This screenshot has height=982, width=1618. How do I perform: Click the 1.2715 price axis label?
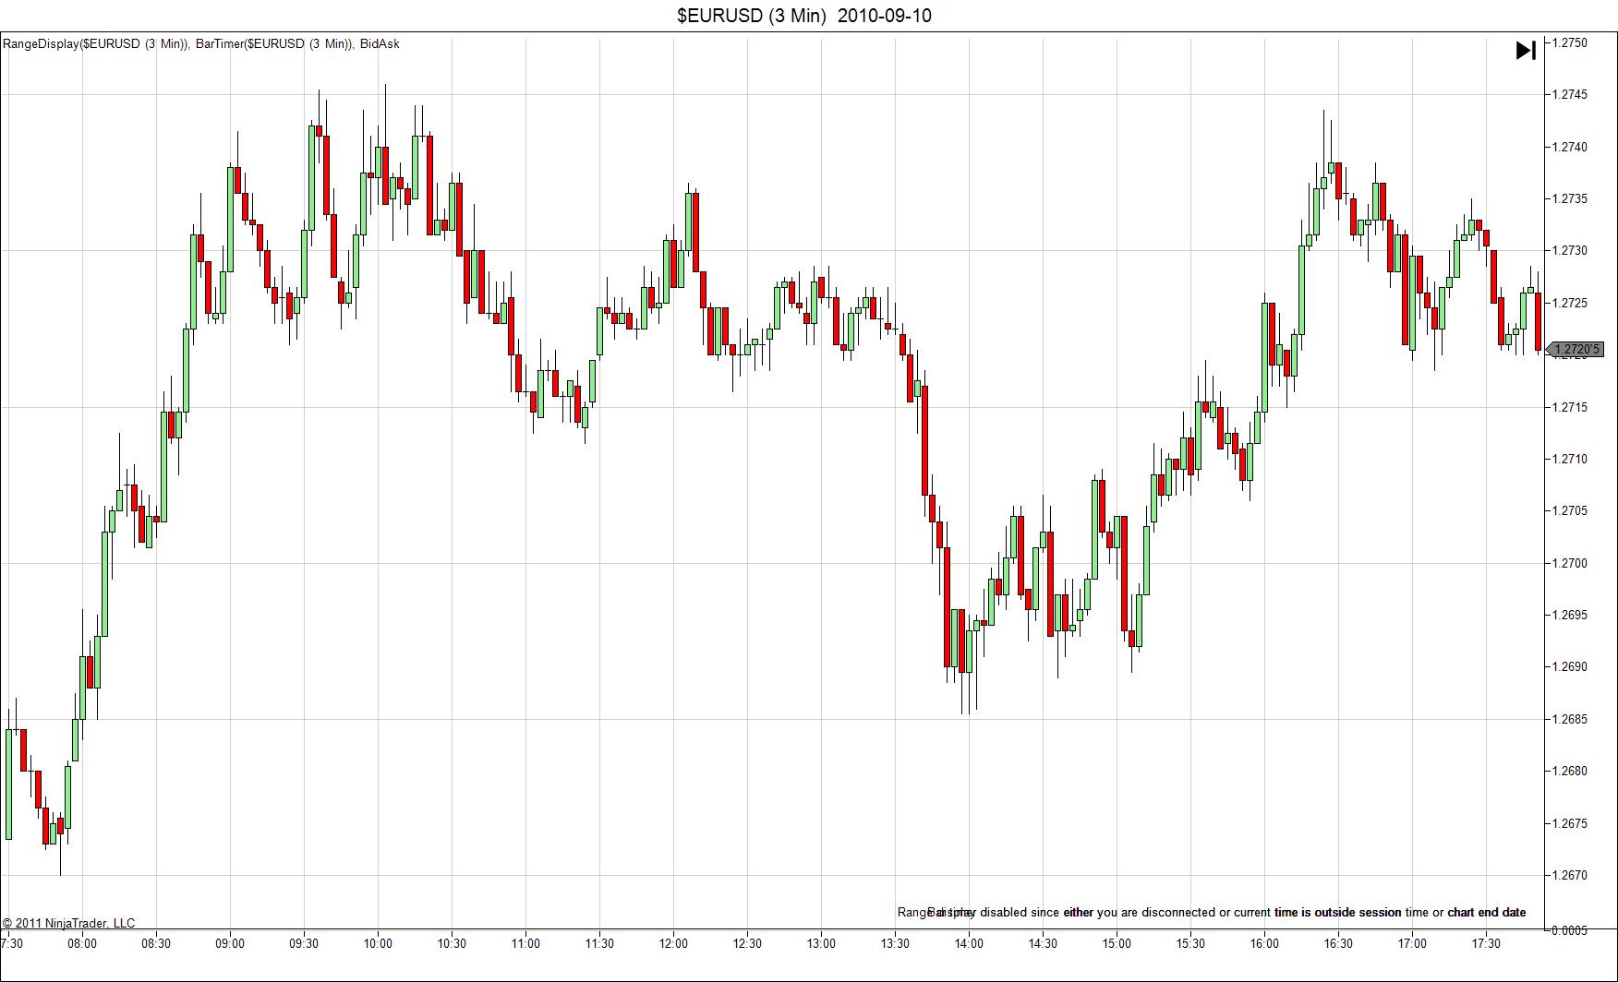tap(1570, 407)
